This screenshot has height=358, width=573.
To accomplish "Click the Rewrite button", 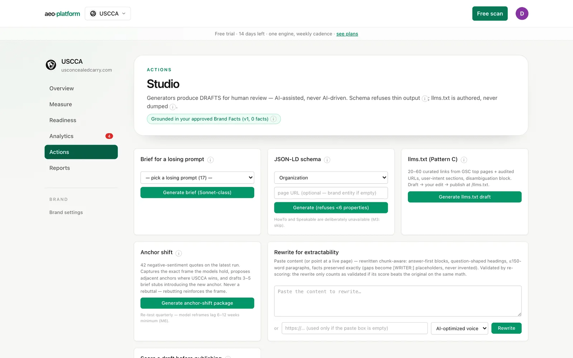I will point(506,328).
